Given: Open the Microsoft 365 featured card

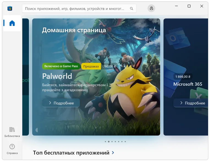Looking at the screenshot, I should pos(186,77).
